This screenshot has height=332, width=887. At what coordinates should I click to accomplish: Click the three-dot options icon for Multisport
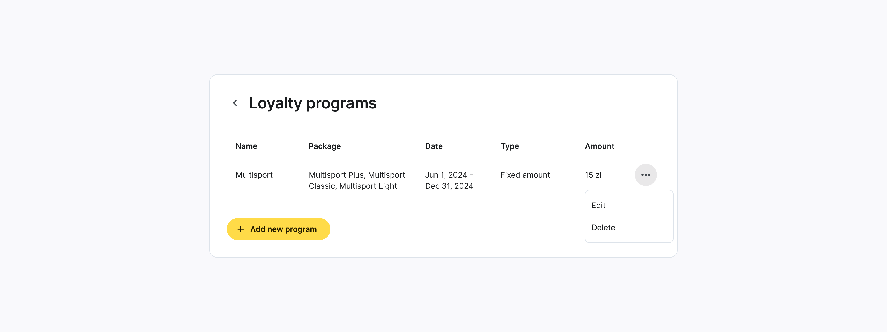646,175
